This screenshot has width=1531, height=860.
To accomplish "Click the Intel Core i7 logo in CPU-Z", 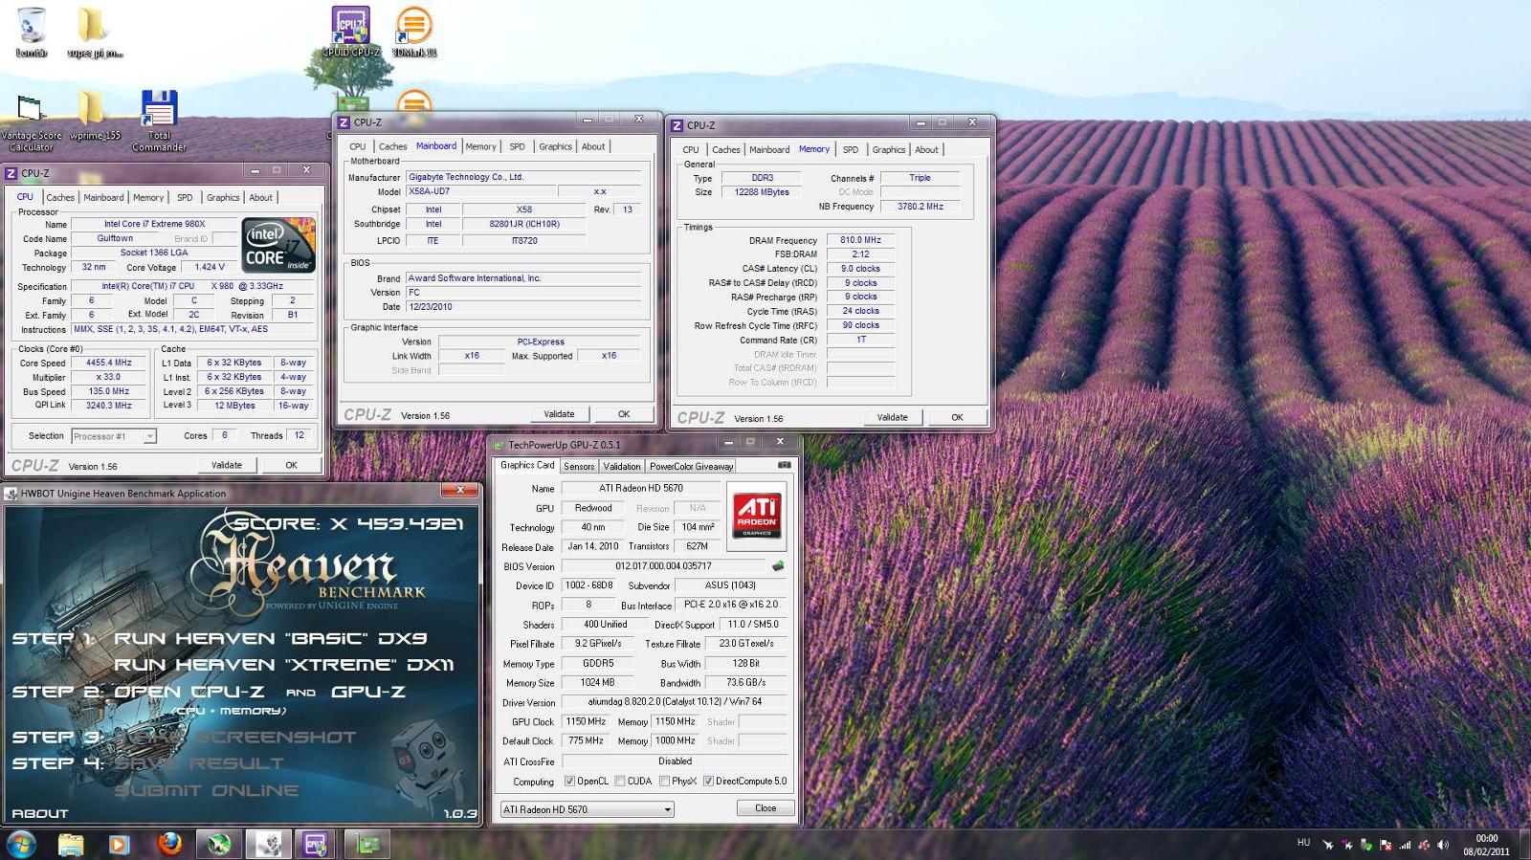I will coord(278,244).
